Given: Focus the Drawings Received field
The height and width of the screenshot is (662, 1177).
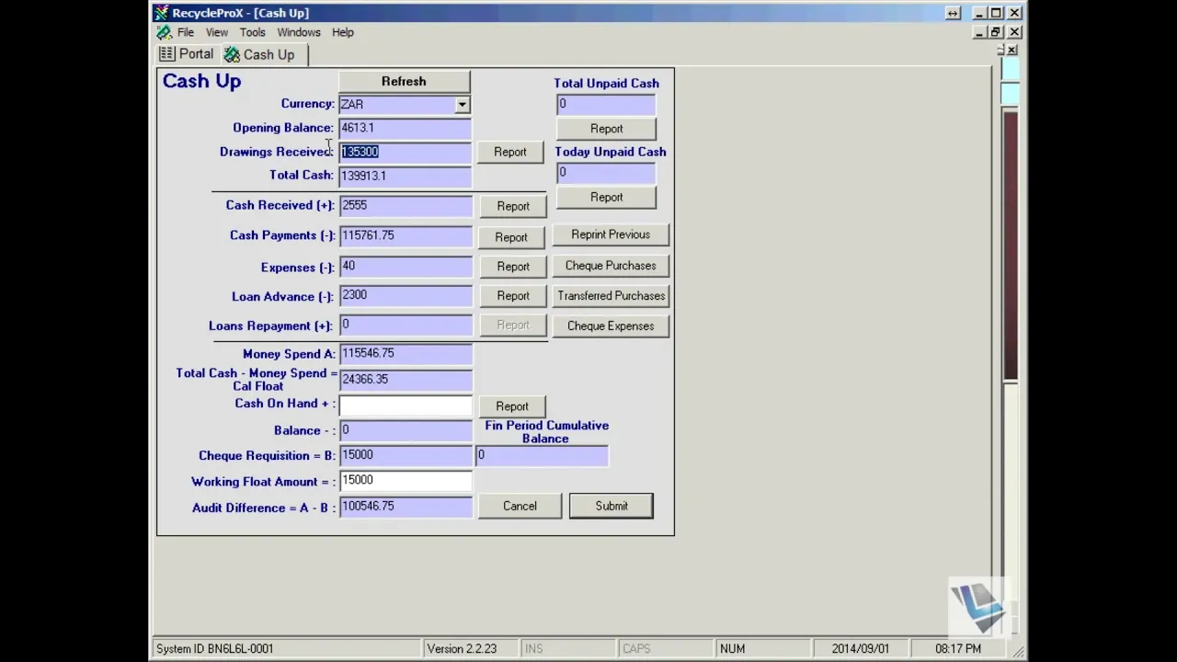Looking at the screenshot, I should click(x=405, y=152).
